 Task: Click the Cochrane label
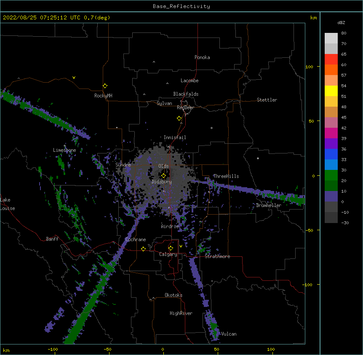coord(136,239)
